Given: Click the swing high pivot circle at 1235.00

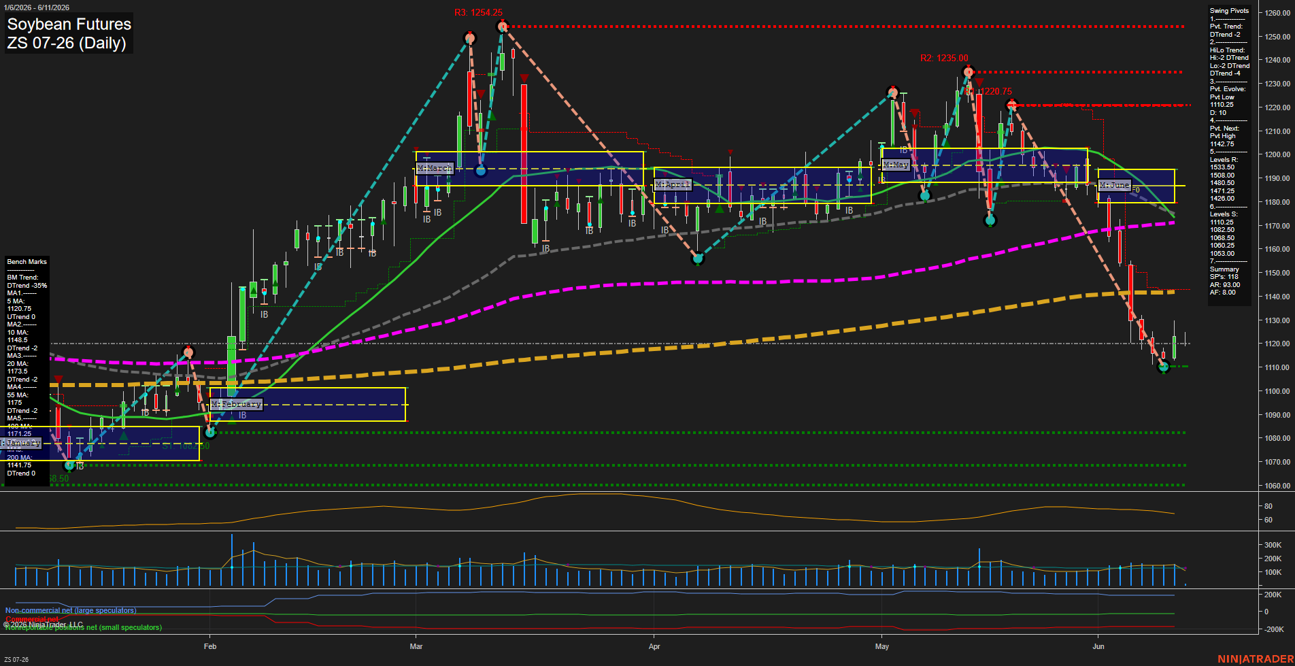Looking at the screenshot, I should pos(969,71).
